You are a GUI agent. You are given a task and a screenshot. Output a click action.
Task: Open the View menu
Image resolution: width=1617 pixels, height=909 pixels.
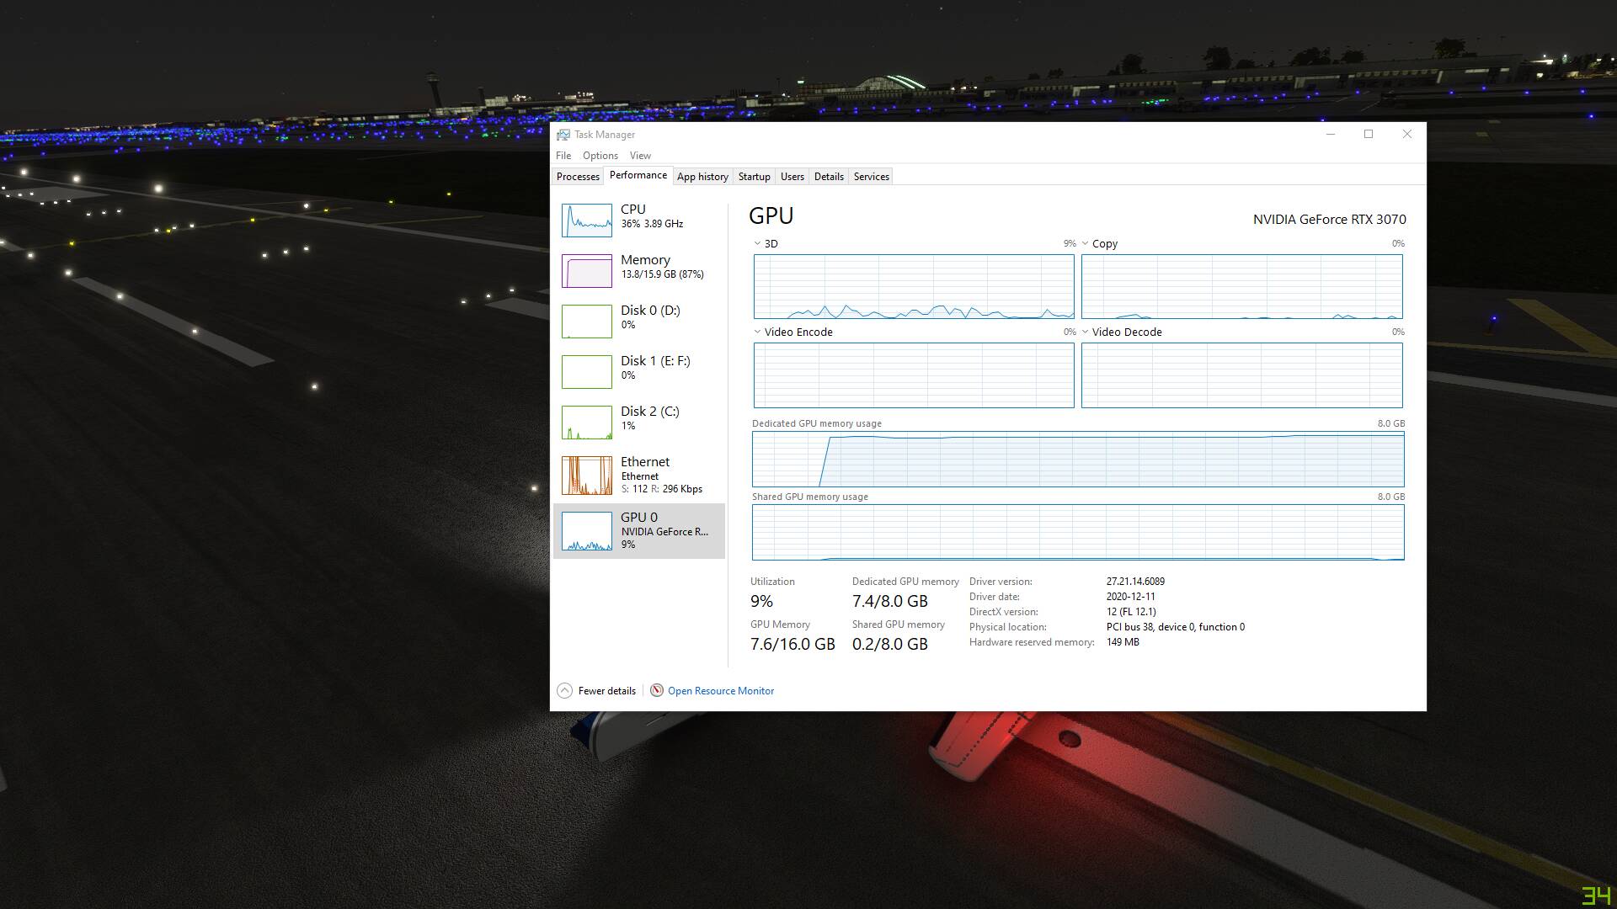[x=640, y=156]
